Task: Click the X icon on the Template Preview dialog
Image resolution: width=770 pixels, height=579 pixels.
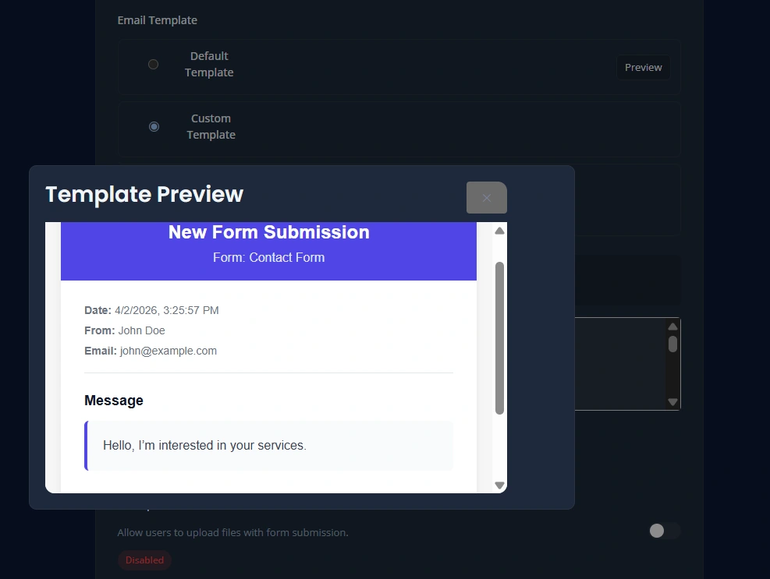Action: (486, 197)
